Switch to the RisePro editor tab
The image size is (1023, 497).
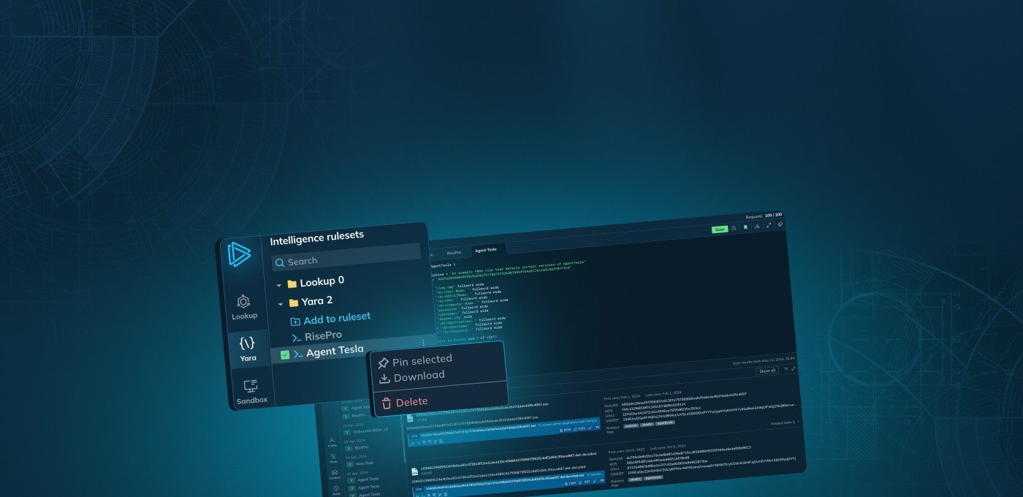455,253
